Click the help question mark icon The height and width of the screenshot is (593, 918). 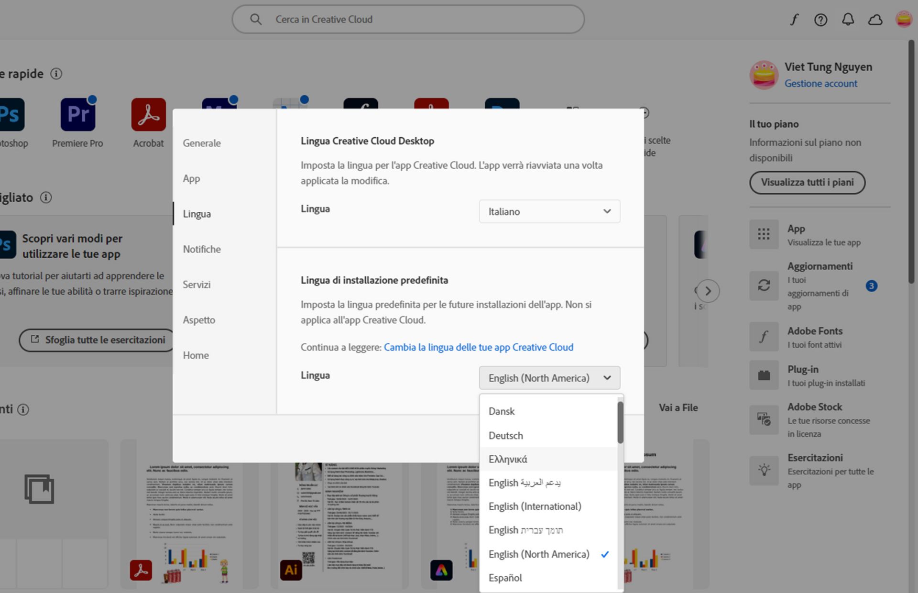[820, 20]
